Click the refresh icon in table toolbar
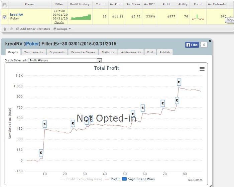Viewport: 234px width, 187px height. (x=11, y=29)
